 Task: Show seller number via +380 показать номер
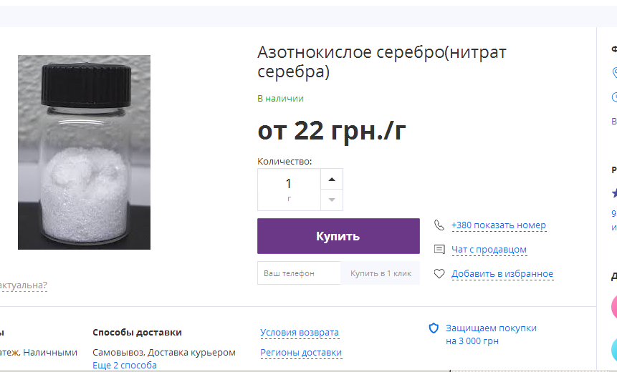pos(499,225)
